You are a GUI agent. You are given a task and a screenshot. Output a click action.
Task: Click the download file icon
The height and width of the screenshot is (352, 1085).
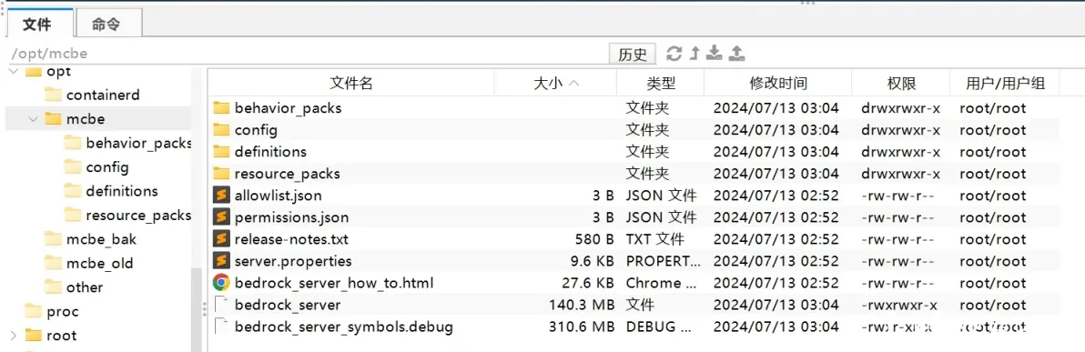click(x=715, y=54)
